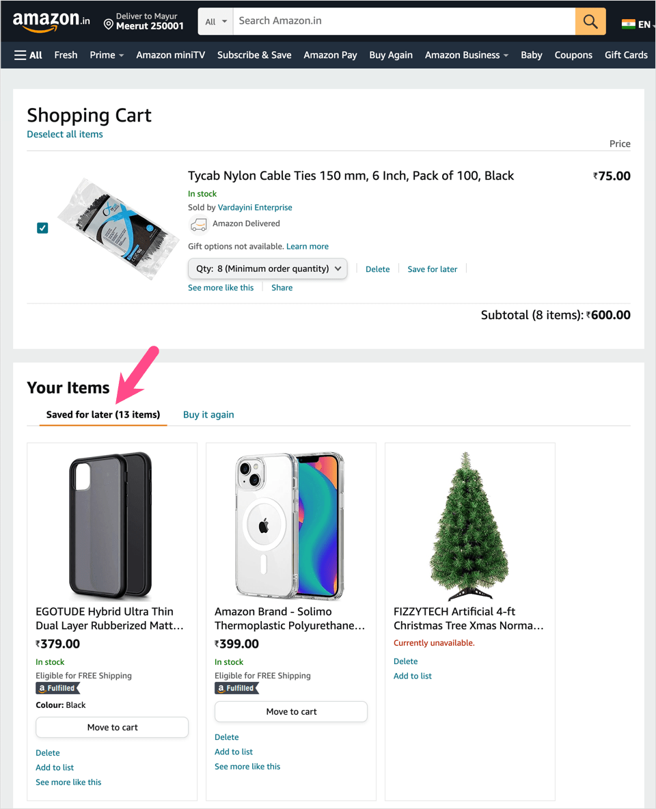The height and width of the screenshot is (809, 656).
Task: Click the orange search magnifier button
Action: click(x=590, y=21)
